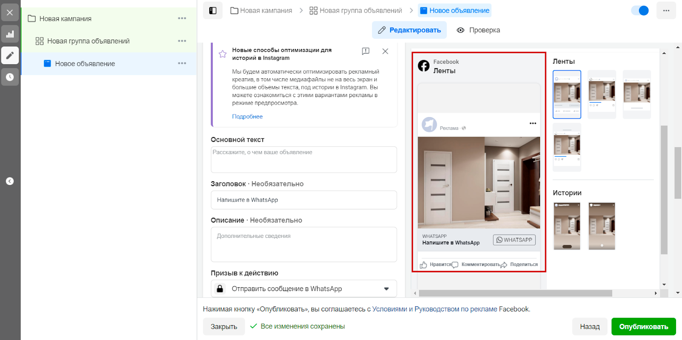Click the placements panel scroll-down arrow
The image size is (682, 340).
click(664, 285)
